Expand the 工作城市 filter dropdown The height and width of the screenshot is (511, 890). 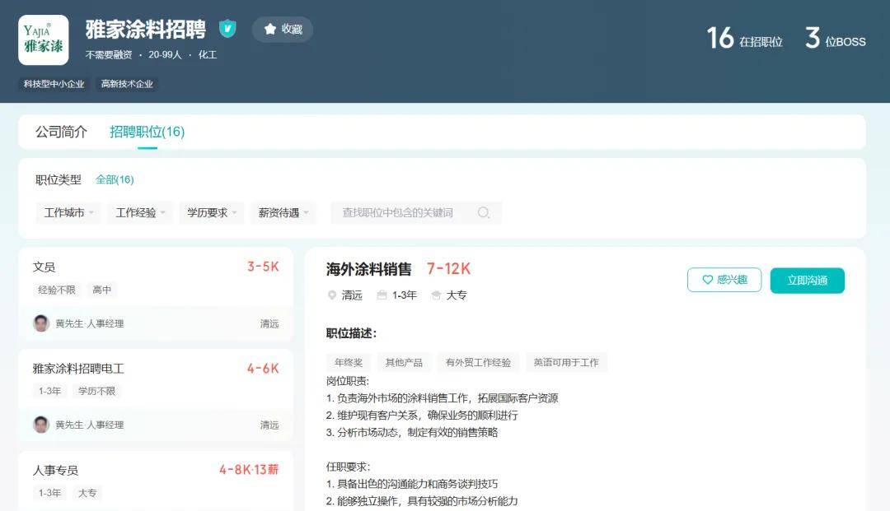(x=68, y=212)
